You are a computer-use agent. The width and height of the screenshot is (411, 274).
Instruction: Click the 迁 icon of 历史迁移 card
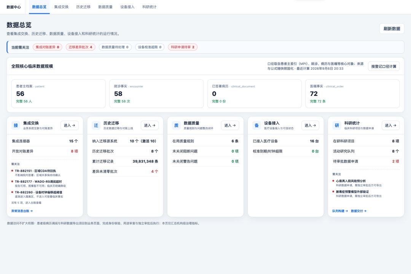click(x=96, y=125)
